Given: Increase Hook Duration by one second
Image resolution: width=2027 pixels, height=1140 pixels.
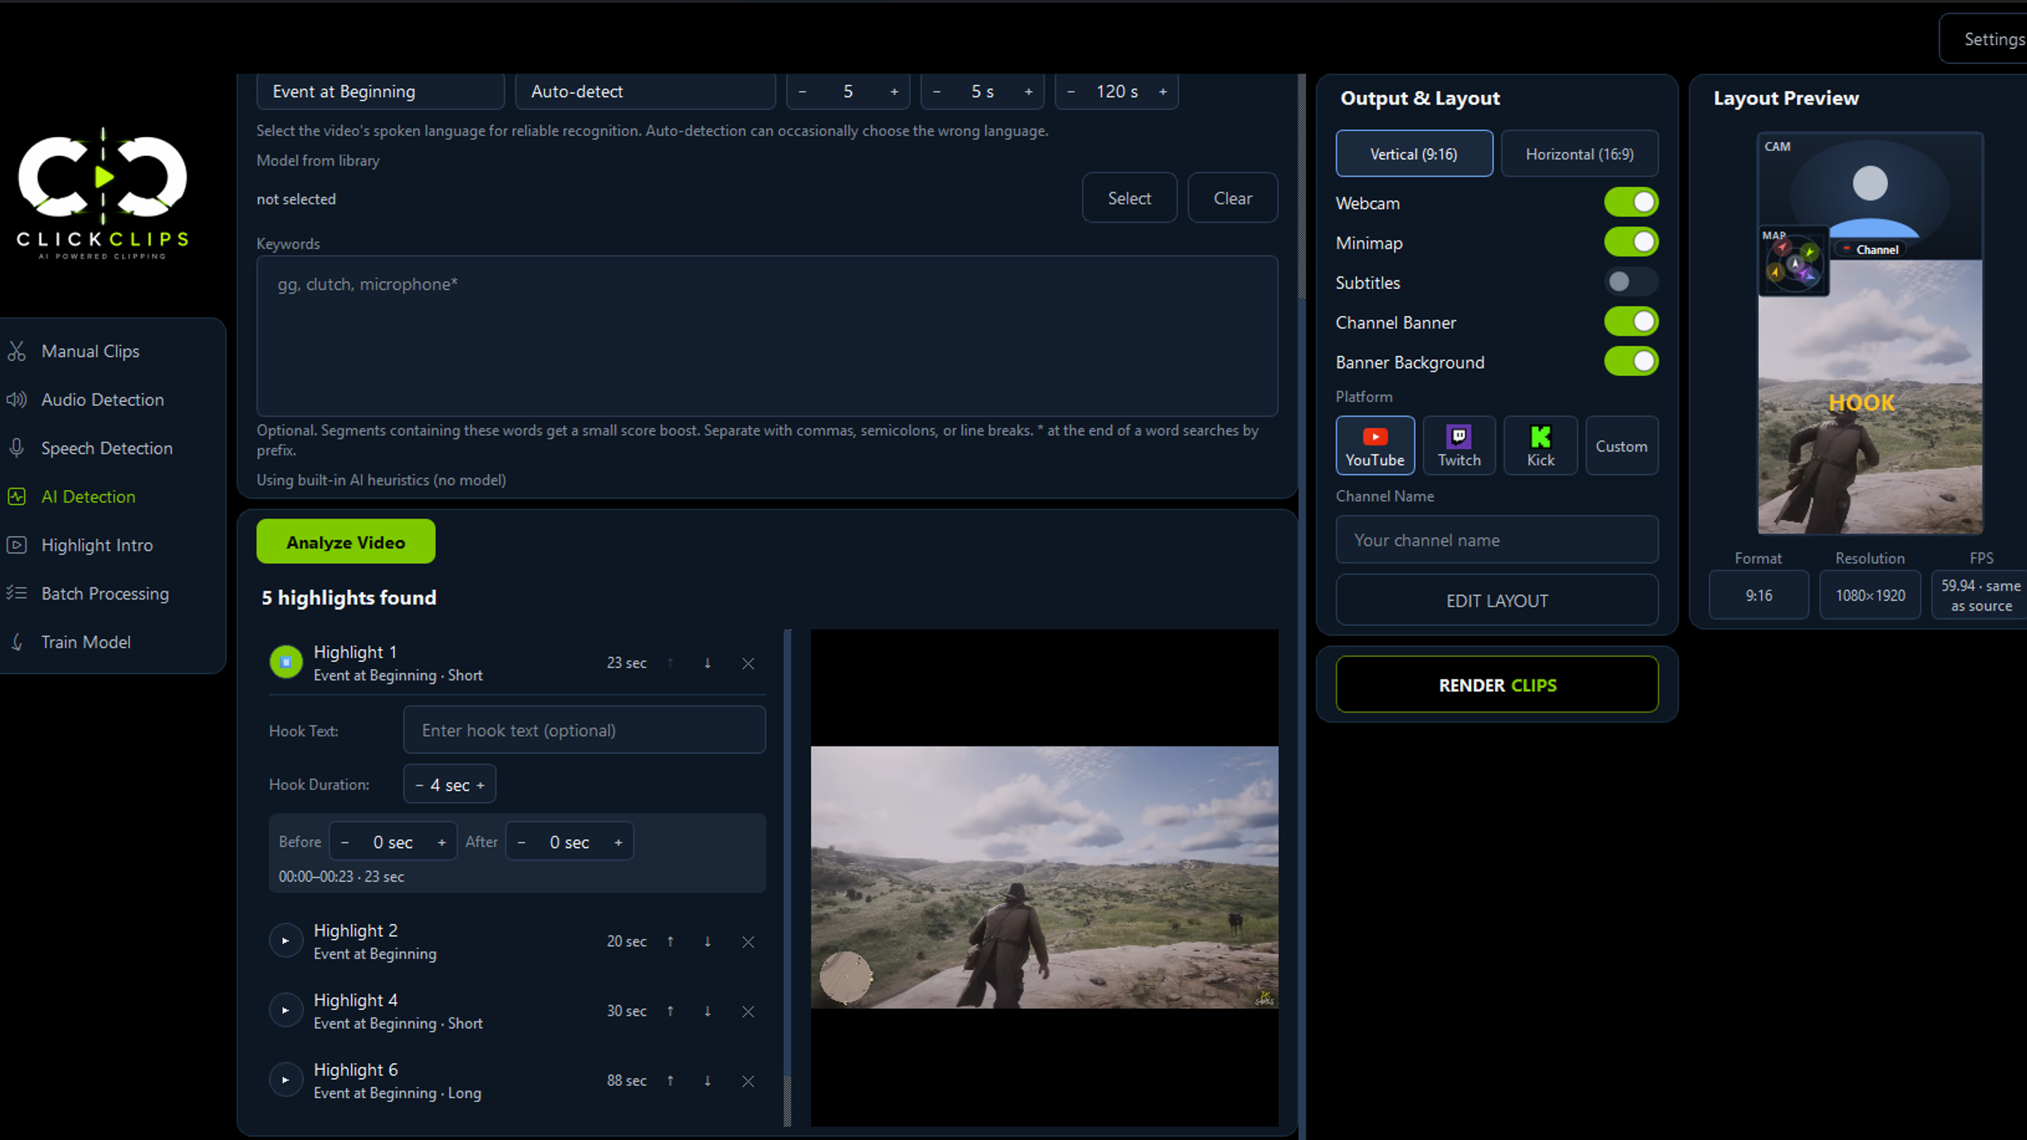Looking at the screenshot, I should click(x=481, y=785).
